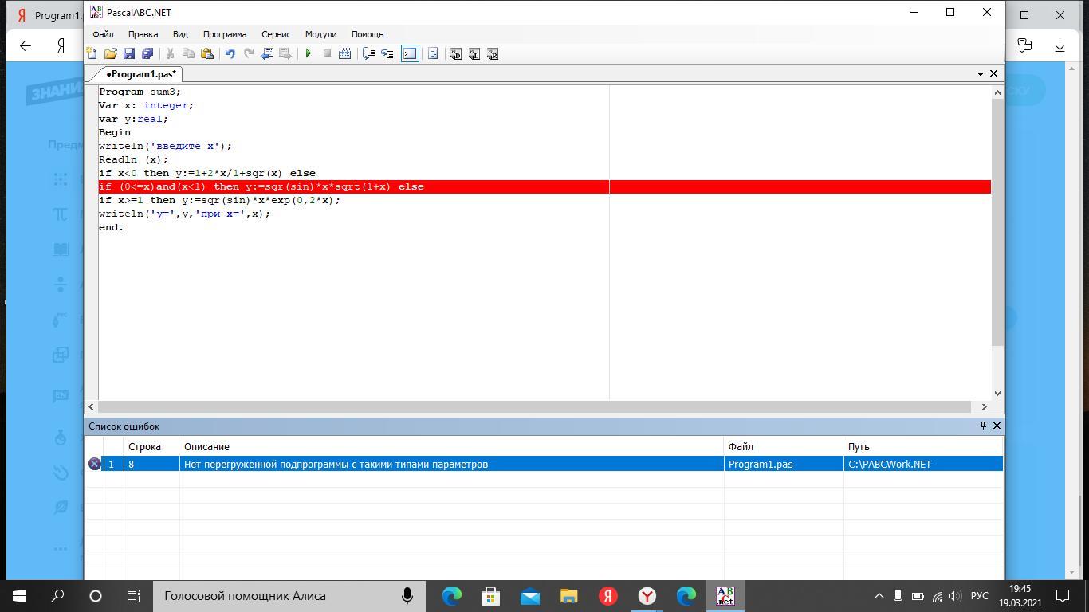Sort errors by the Файл column
The width and height of the screenshot is (1089, 612).
(x=783, y=447)
